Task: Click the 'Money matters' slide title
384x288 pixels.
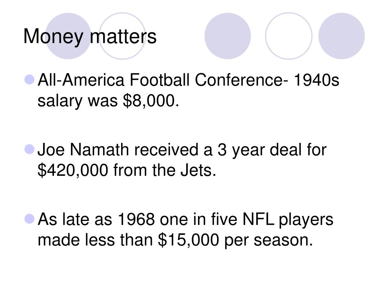Action: point(90,36)
